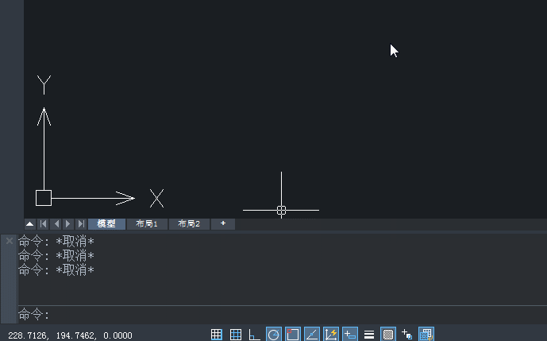Click the lineweight display icon
This screenshot has width=547, height=341.
point(369,335)
